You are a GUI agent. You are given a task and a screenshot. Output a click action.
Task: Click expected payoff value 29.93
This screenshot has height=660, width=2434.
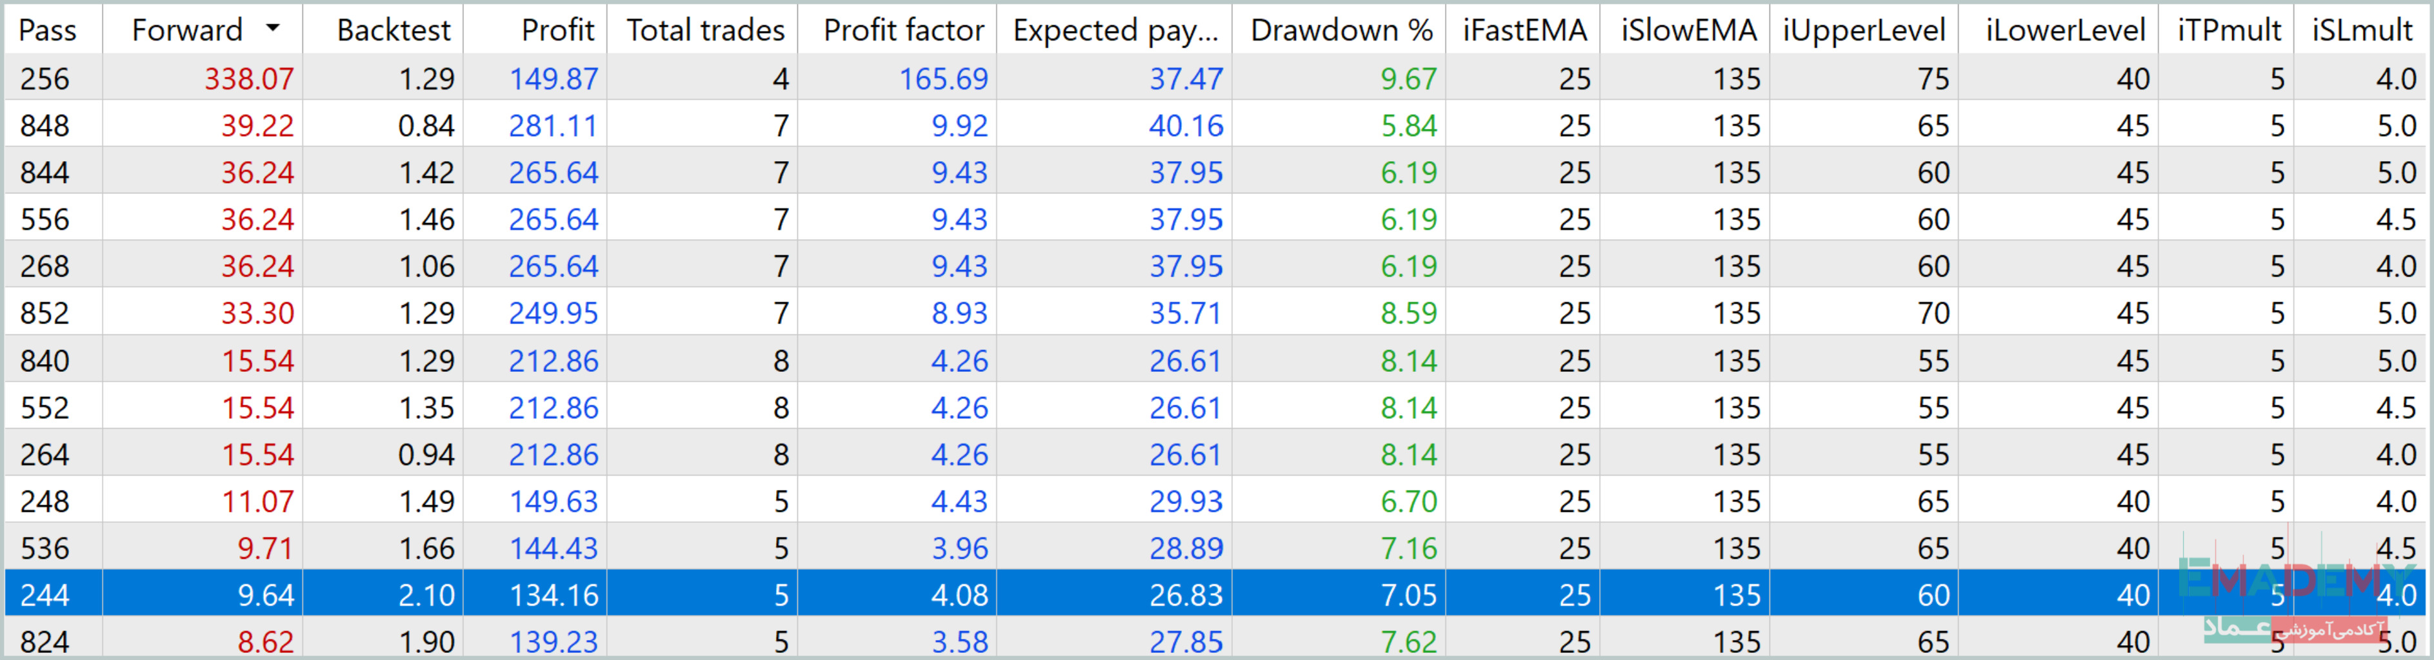coord(1186,501)
